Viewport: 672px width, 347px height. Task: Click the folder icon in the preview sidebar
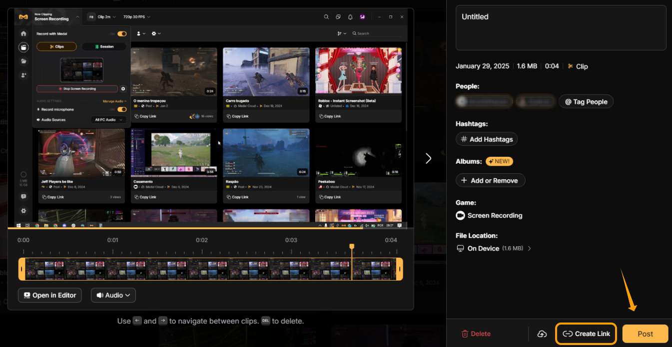tap(23, 61)
